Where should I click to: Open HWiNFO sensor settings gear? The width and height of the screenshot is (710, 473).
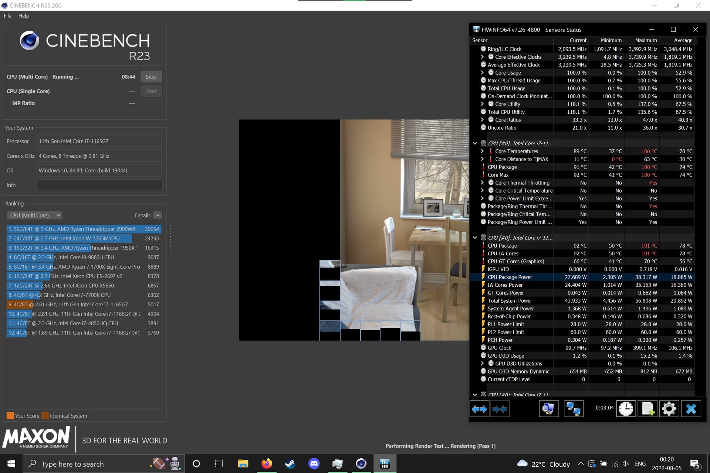[669, 409]
